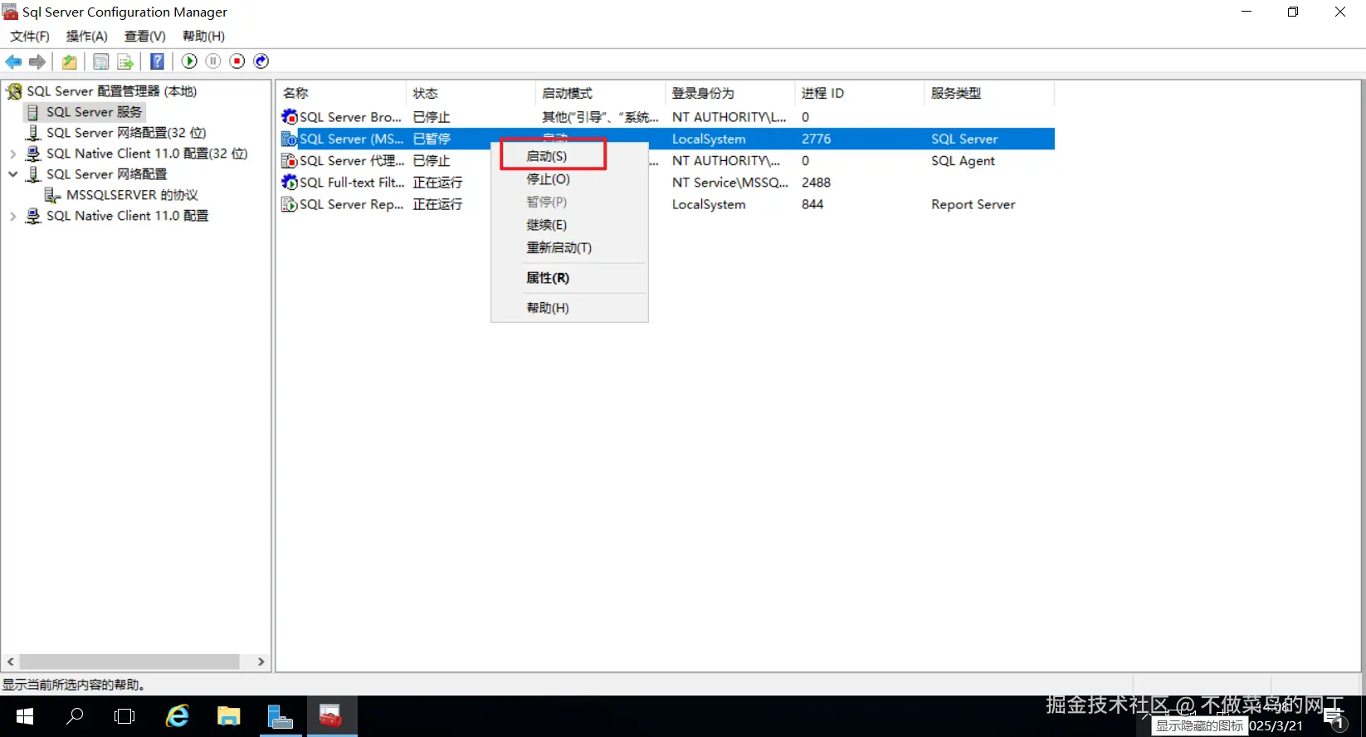Sort by the 启动模式 column header

[600, 93]
